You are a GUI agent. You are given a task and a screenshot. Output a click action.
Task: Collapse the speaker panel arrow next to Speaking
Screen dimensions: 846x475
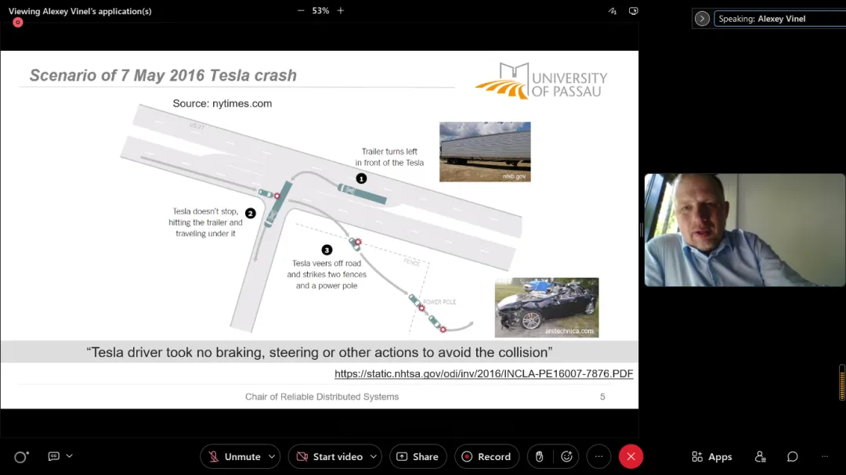click(x=702, y=19)
